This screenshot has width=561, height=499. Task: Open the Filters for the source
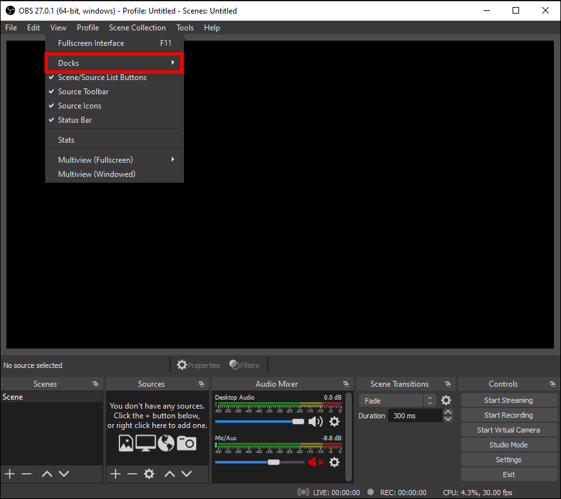245,365
